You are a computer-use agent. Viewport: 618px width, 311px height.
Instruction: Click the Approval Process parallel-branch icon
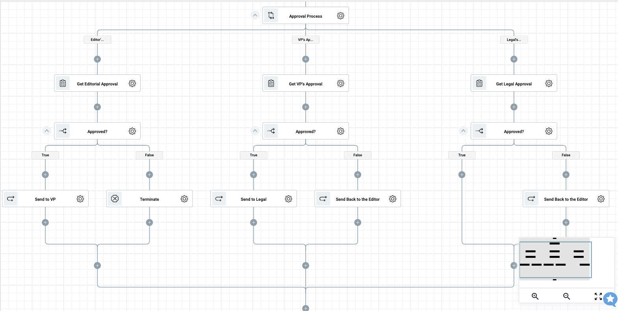click(x=271, y=16)
